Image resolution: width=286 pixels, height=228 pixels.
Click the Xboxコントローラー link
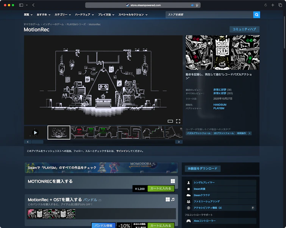click(x=205, y=221)
